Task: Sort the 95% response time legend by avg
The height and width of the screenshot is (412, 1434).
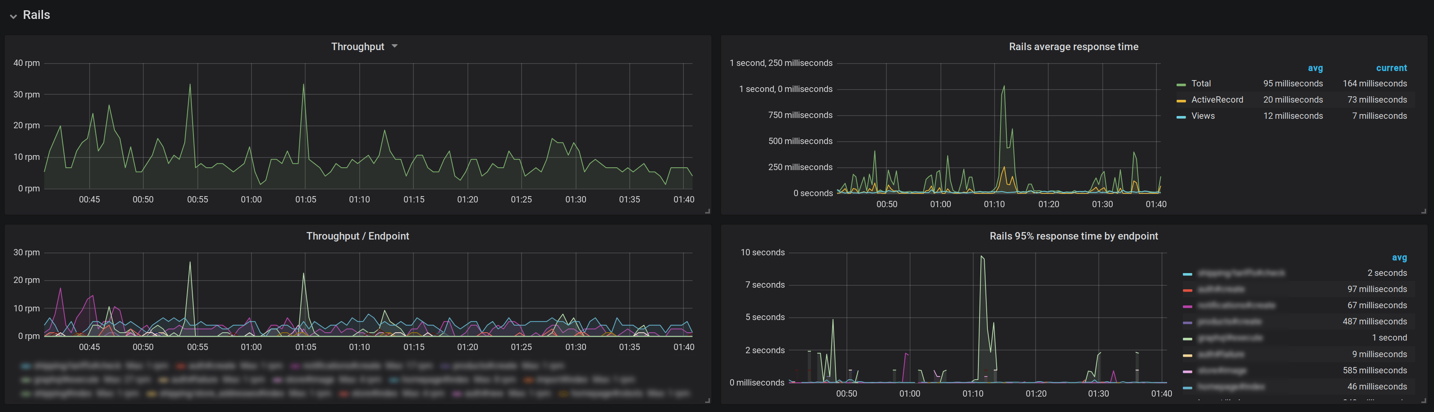Action: coord(1399,258)
